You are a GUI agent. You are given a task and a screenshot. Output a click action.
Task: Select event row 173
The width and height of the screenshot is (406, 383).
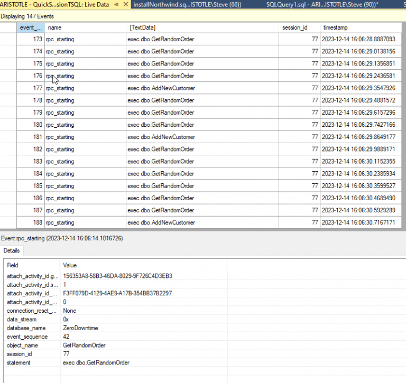(x=201, y=39)
